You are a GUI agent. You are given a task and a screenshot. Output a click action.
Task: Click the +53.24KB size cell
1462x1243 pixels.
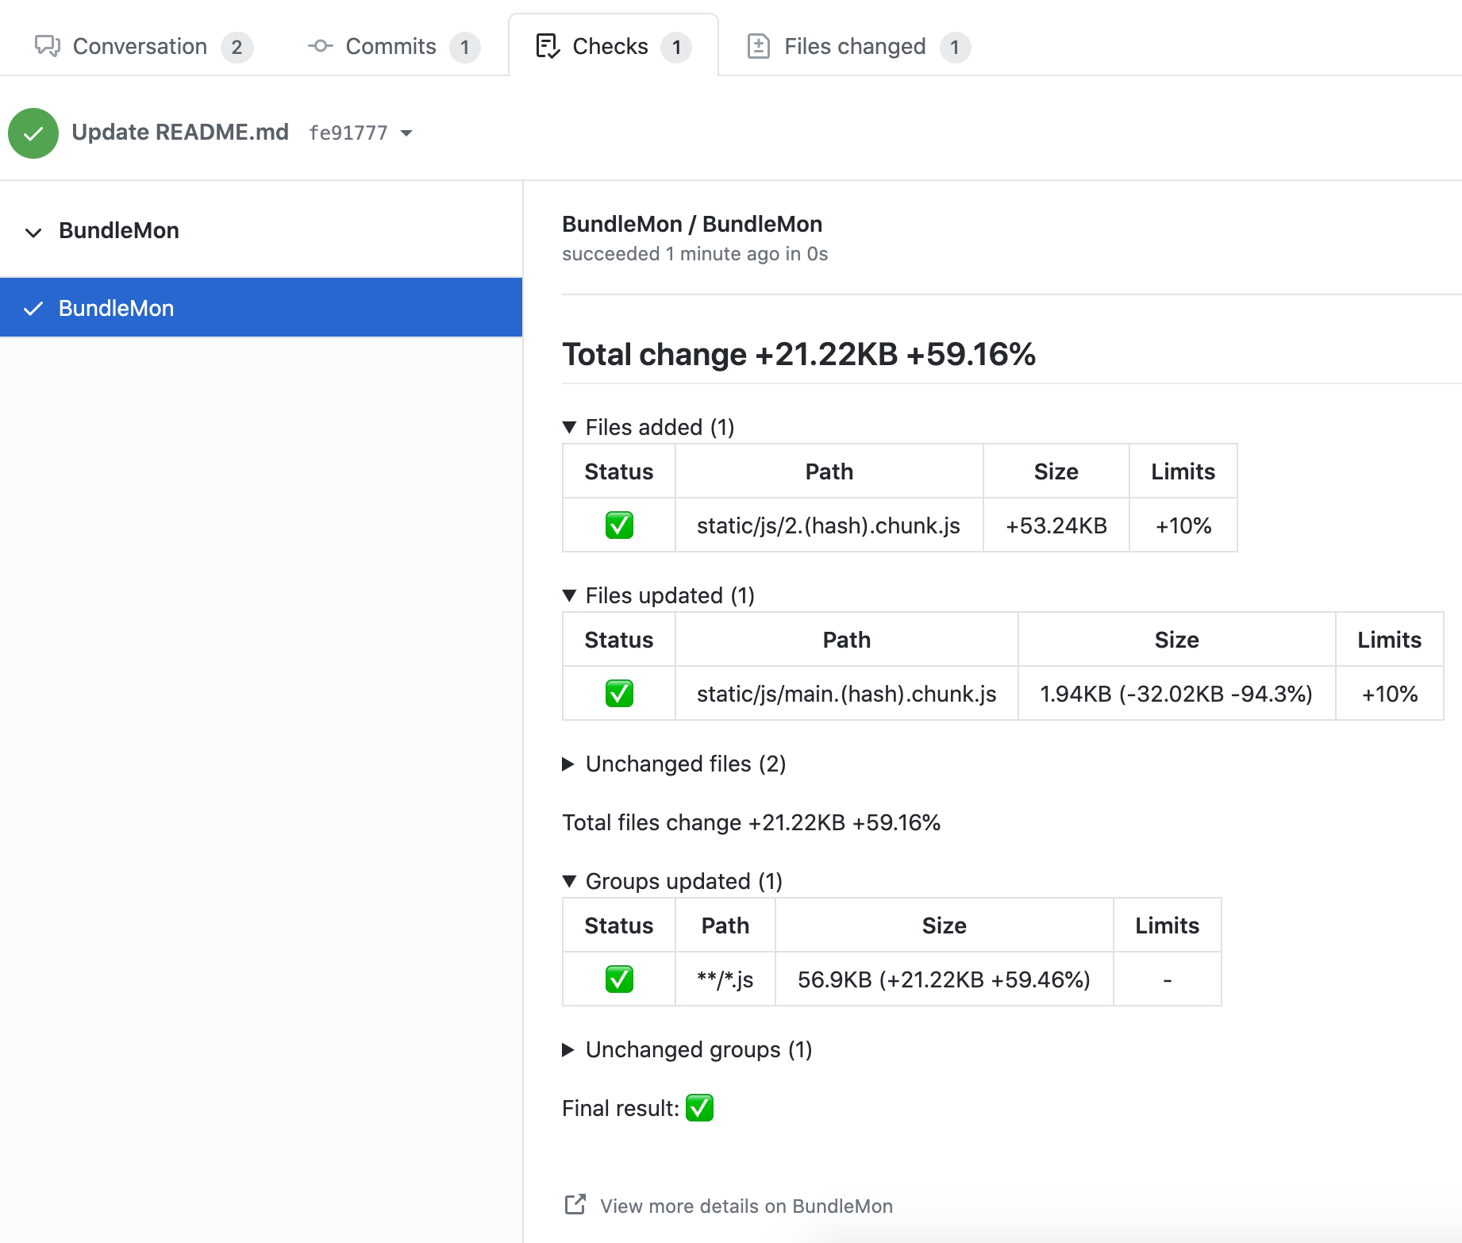[1056, 525]
